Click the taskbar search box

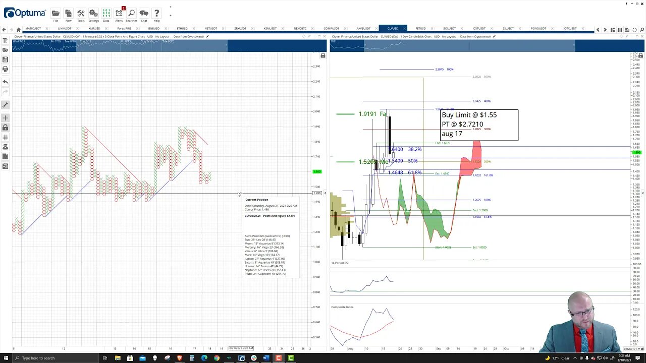click(56, 358)
